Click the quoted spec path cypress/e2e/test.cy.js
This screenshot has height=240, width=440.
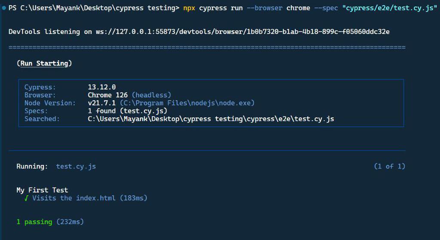[x=390, y=8]
